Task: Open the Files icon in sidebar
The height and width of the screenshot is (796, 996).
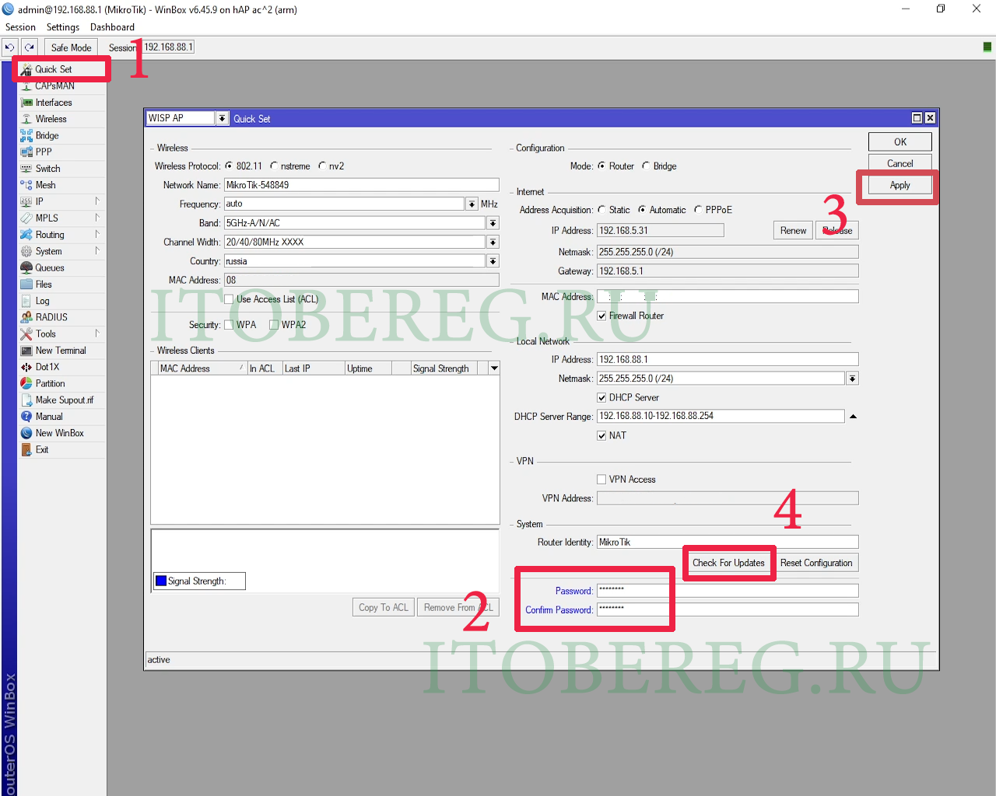Action: (x=26, y=285)
